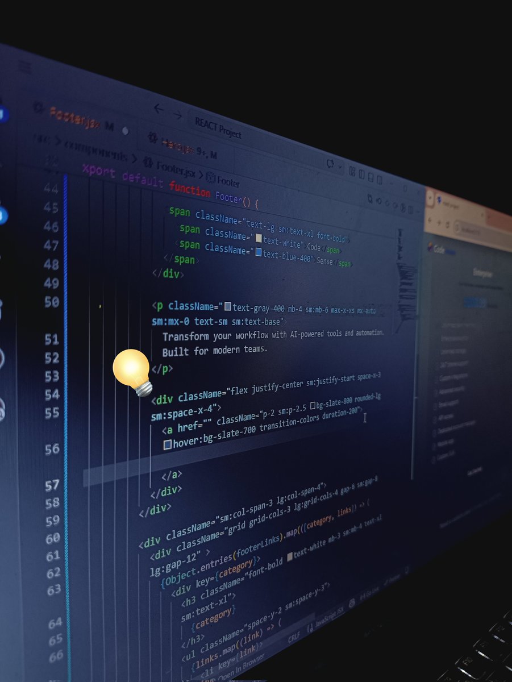Screen dimensions: 512x682
Task: Toggle the secondary side bar layout icon
Action: pos(380,180)
